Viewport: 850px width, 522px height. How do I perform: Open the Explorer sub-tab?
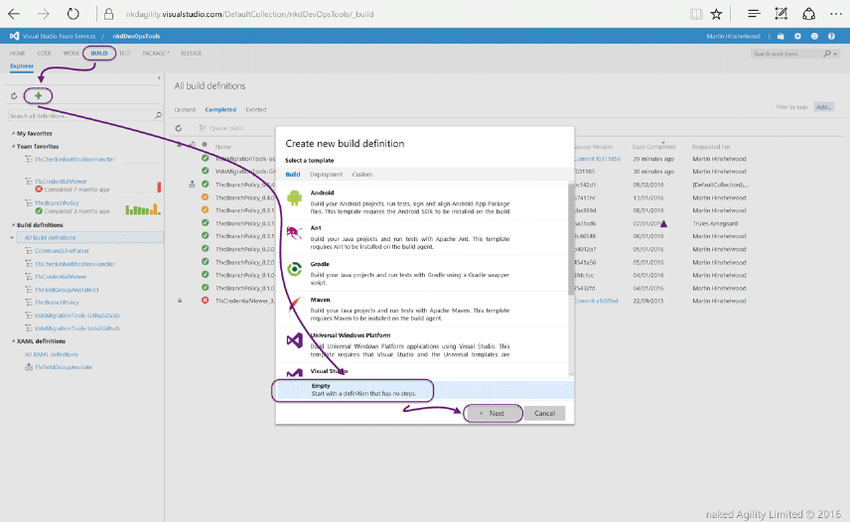(22, 66)
